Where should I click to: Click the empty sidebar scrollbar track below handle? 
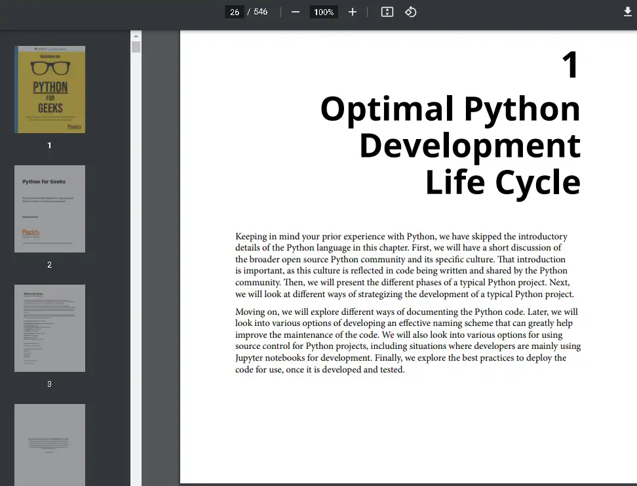tap(136, 262)
